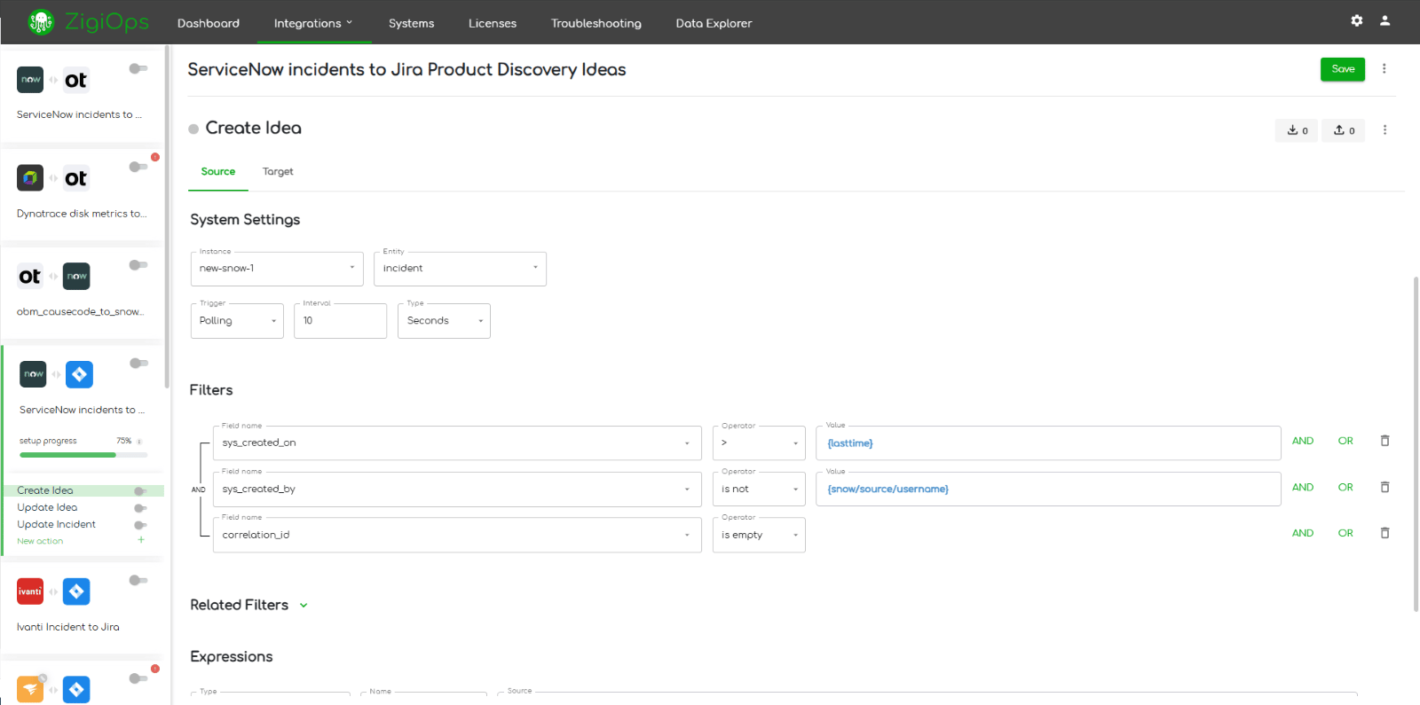1420x705 pixels.
Task: Click Jira icon in Ivanti Incident card
Action: (x=76, y=591)
